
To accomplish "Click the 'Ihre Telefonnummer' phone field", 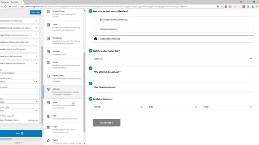I will (173, 87).
